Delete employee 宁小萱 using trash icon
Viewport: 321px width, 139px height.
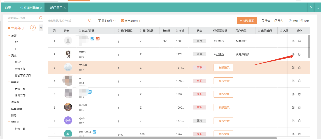click(299, 68)
